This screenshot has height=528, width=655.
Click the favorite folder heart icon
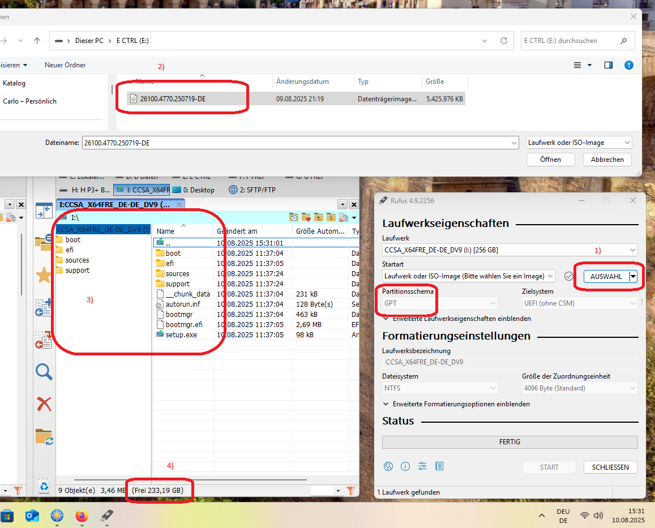click(x=306, y=217)
